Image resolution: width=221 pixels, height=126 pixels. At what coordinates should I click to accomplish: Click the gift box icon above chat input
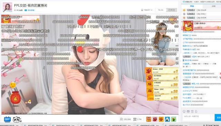(x=188, y=111)
